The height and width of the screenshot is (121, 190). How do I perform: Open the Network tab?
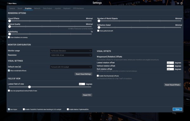coord(37,8)
